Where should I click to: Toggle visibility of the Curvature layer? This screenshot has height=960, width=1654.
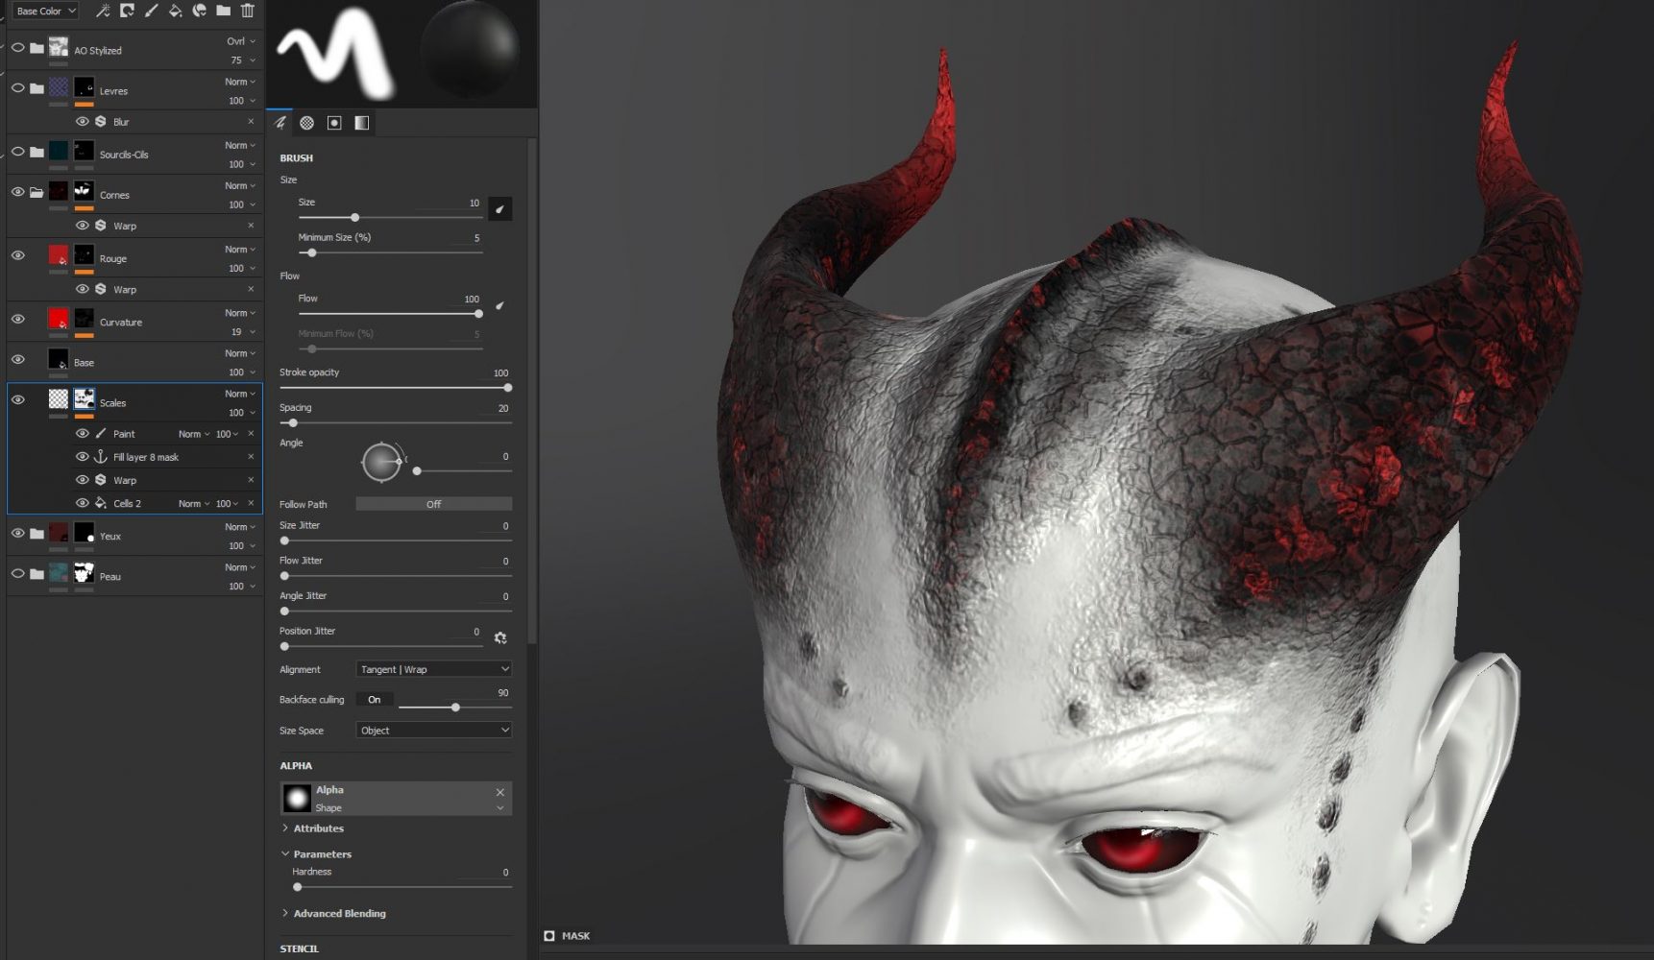tap(17, 319)
